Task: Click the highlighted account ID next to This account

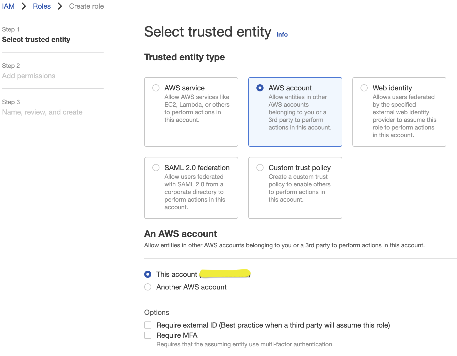Action: [225, 274]
